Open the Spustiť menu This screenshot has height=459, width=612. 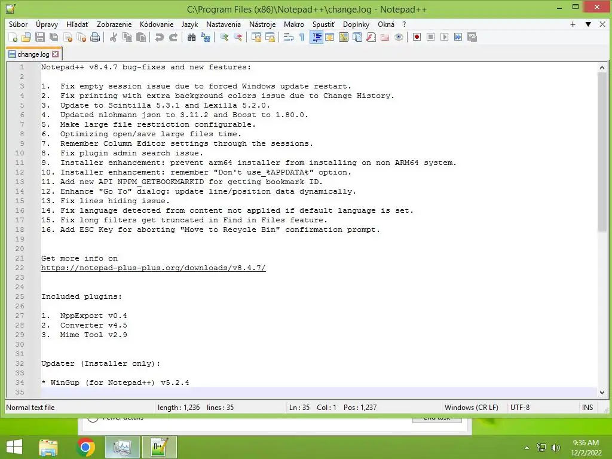click(x=323, y=24)
